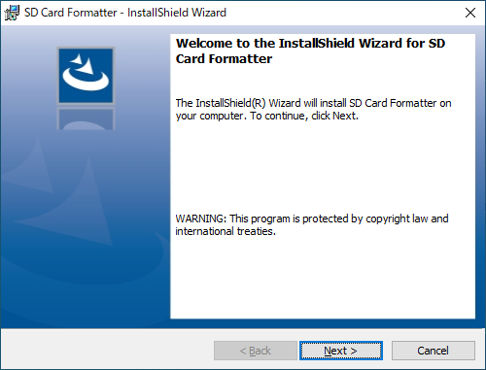Viewport: 486px width, 370px height.
Task: Click the installer icon in the title bar
Action: [12, 13]
